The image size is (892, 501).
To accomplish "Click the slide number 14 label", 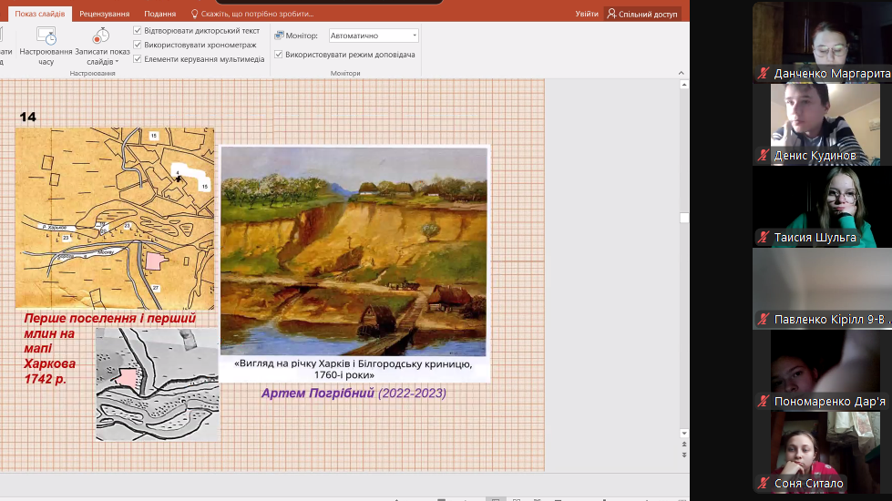I will (28, 118).
